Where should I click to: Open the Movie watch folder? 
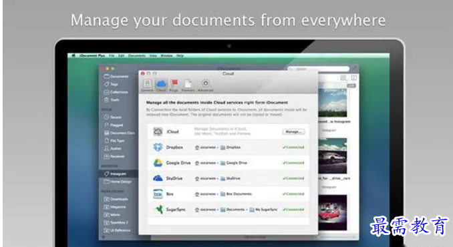[x=112, y=215]
